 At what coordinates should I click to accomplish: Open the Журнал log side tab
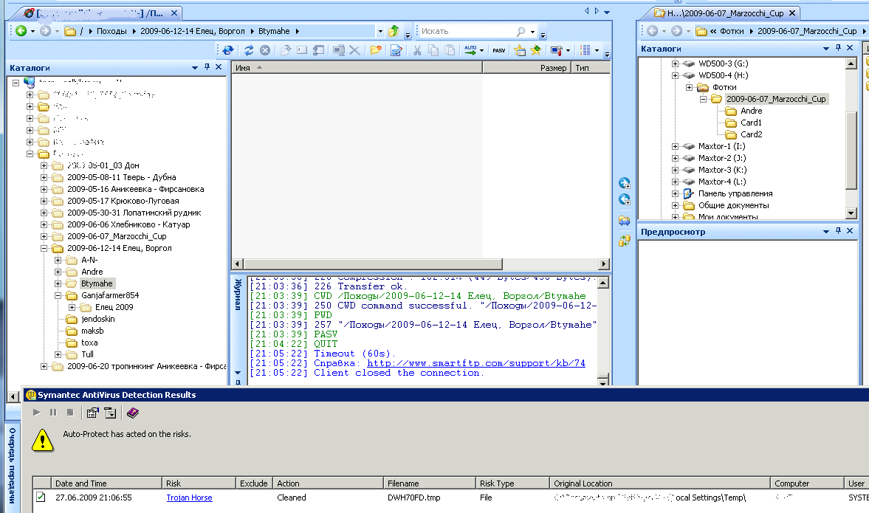click(x=238, y=295)
